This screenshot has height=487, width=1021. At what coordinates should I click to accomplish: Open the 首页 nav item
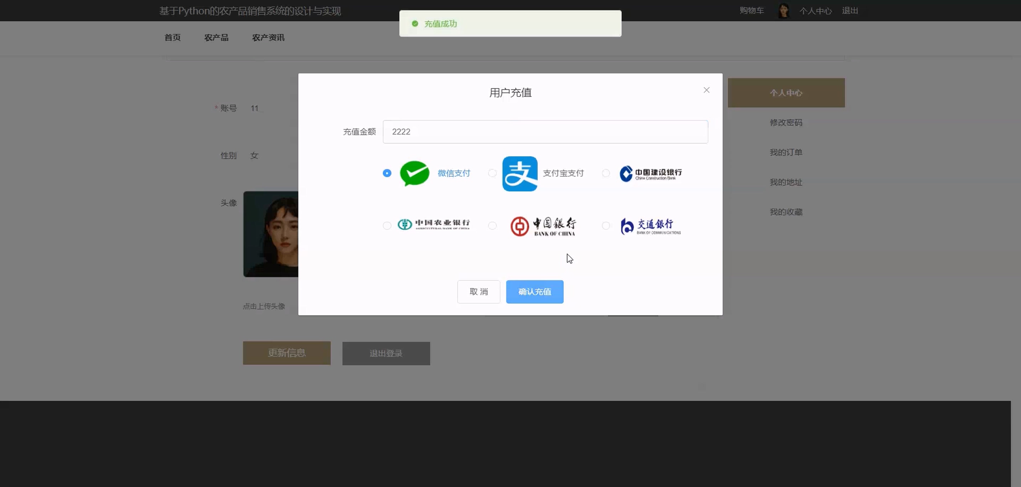tap(172, 38)
